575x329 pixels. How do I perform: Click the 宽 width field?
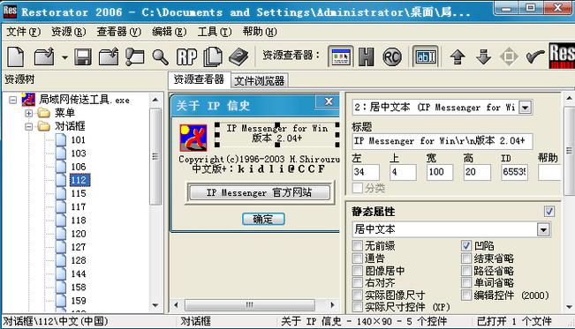pos(440,172)
